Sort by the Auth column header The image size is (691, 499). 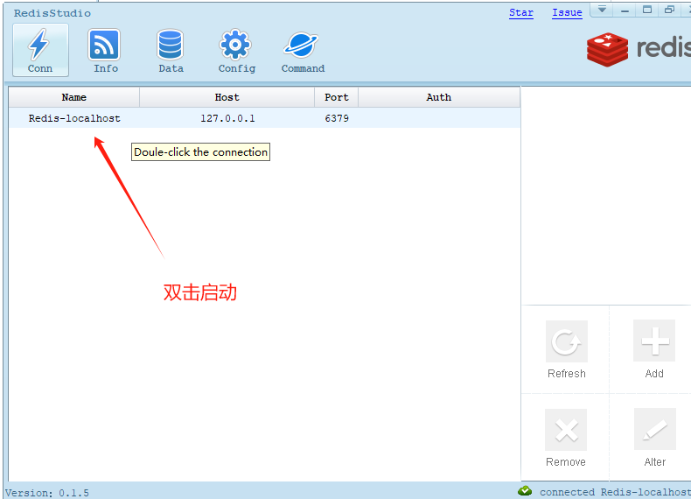(439, 97)
